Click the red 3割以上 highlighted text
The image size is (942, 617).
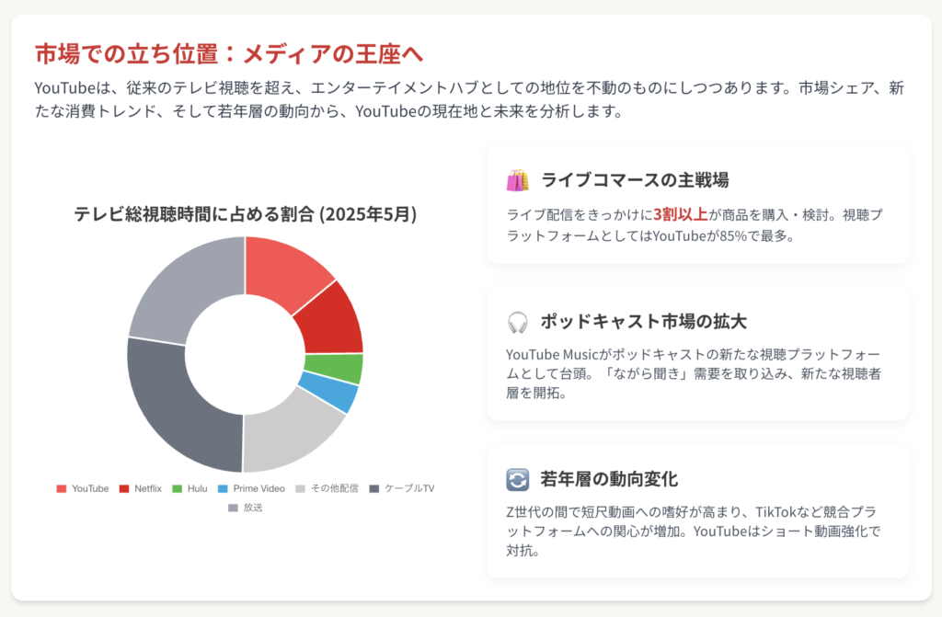680,214
